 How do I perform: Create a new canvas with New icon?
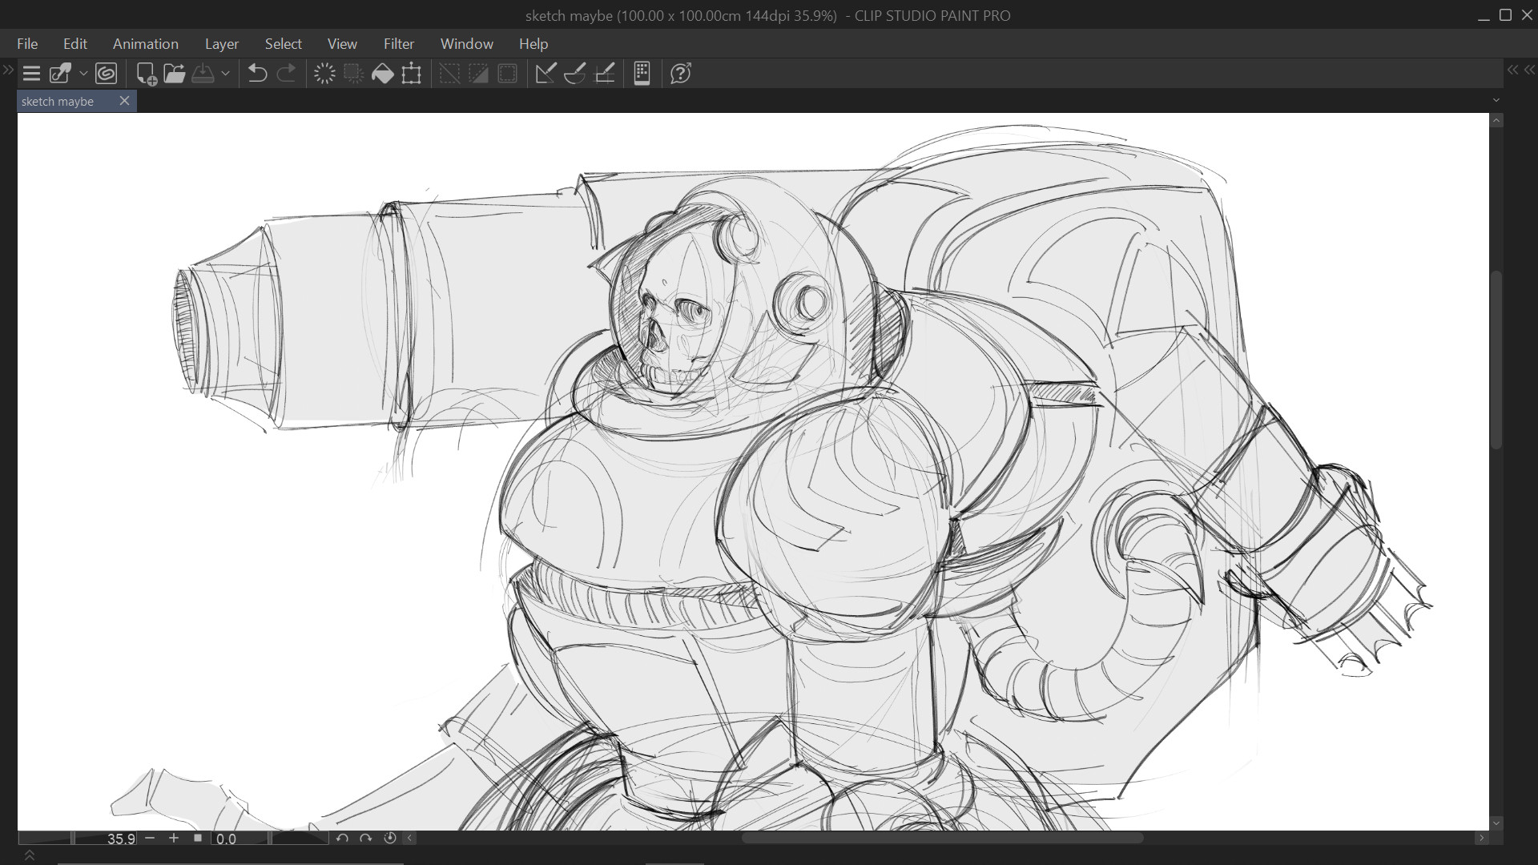pyautogui.click(x=147, y=74)
